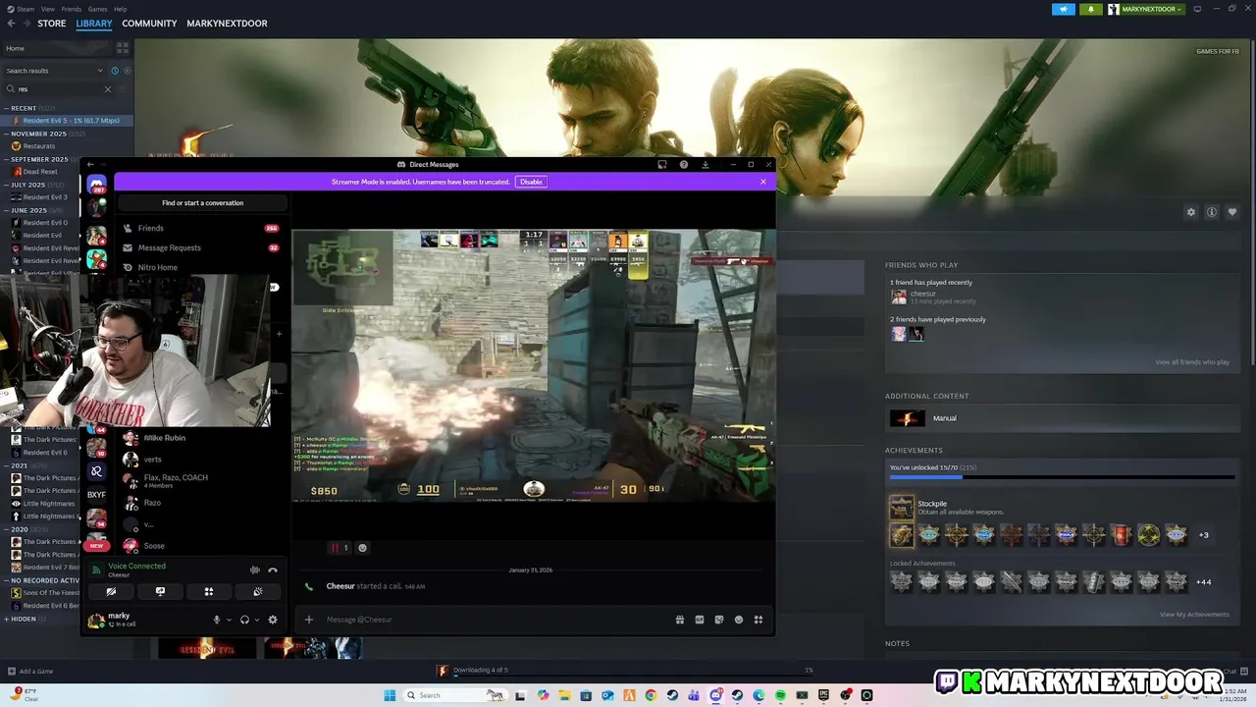
Task: Click View all friends who play
Action: coord(1192,362)
